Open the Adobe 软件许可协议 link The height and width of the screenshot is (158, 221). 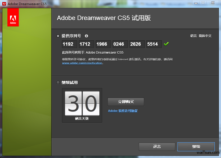123,111
